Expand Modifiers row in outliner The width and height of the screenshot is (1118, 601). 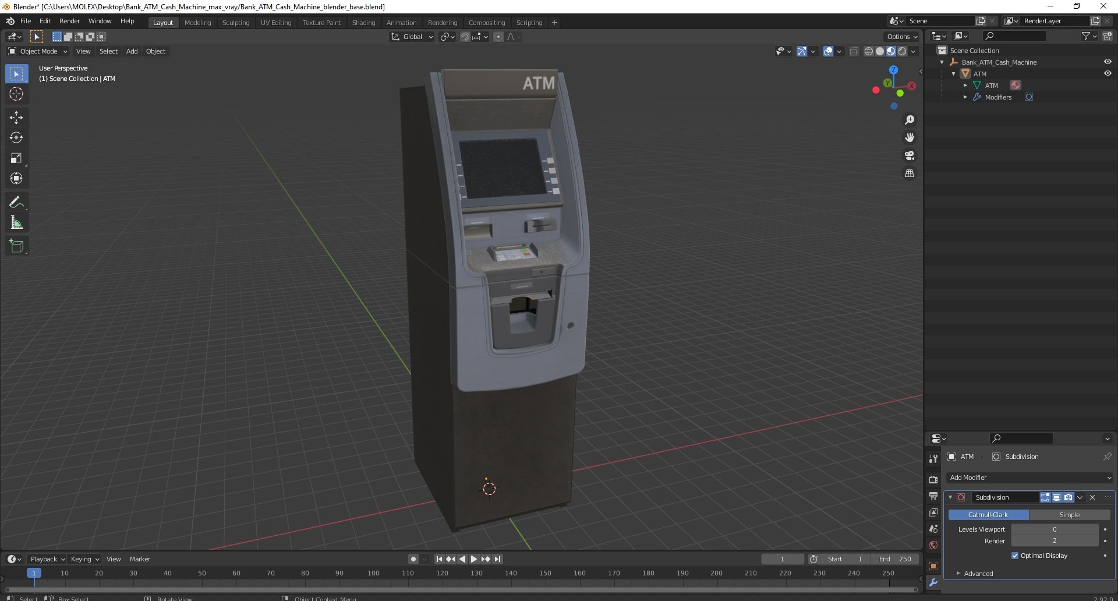click(x=965, y=97)
